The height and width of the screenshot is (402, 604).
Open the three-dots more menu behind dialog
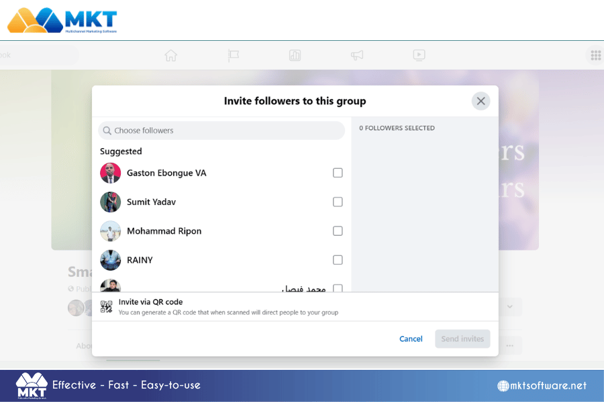click(x=510, y=346)
